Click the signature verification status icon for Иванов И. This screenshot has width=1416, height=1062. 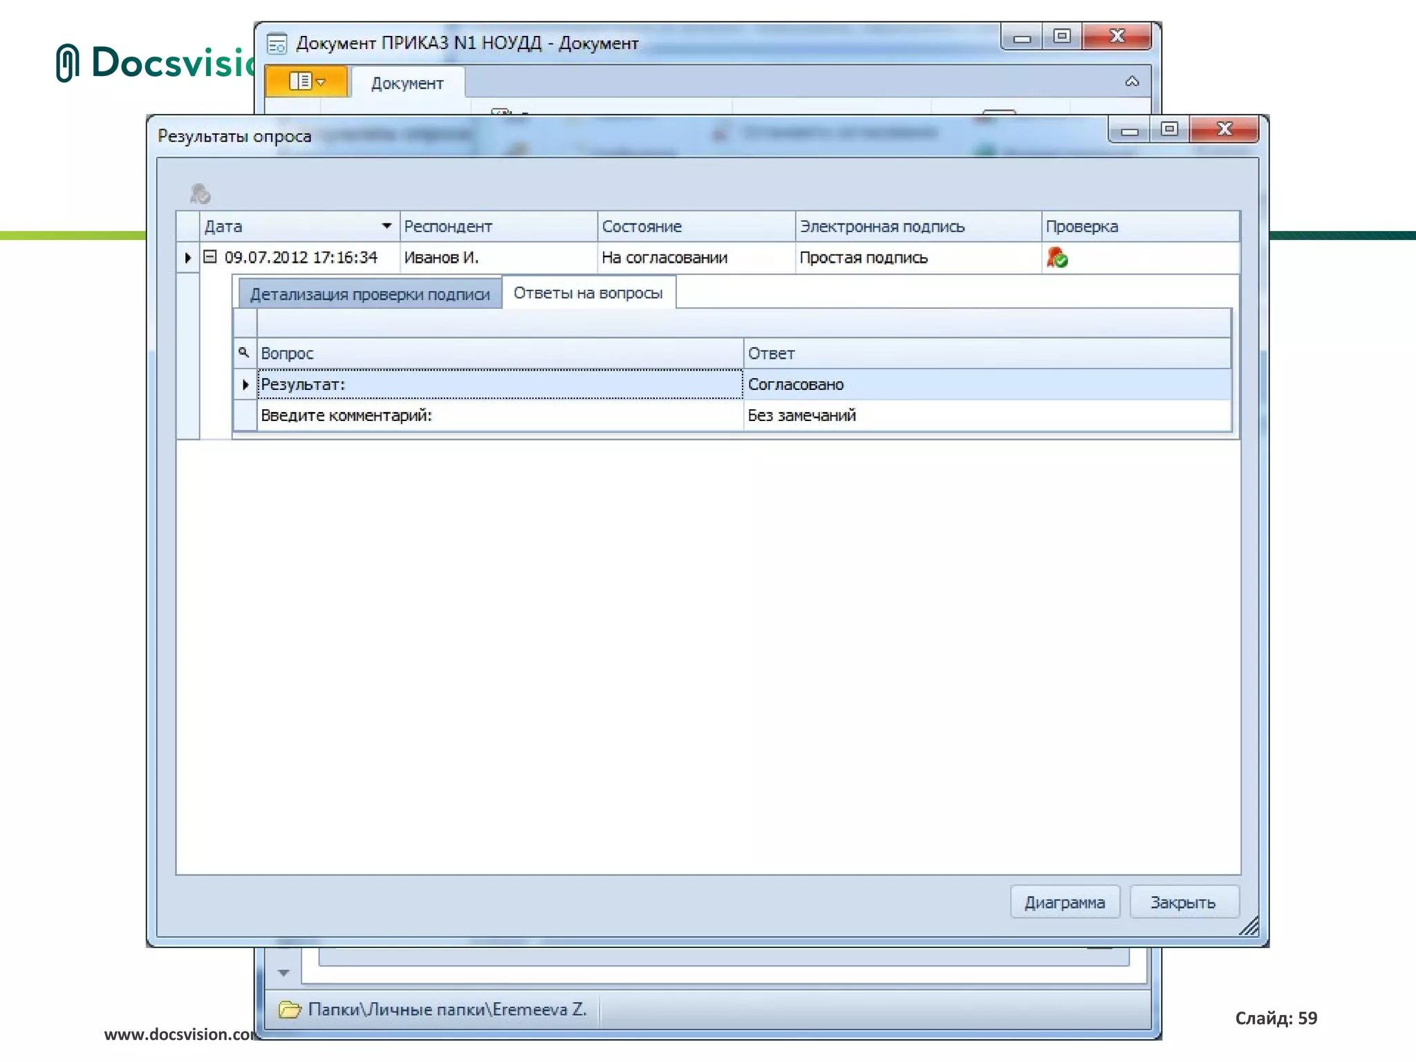click(1056, 258)
